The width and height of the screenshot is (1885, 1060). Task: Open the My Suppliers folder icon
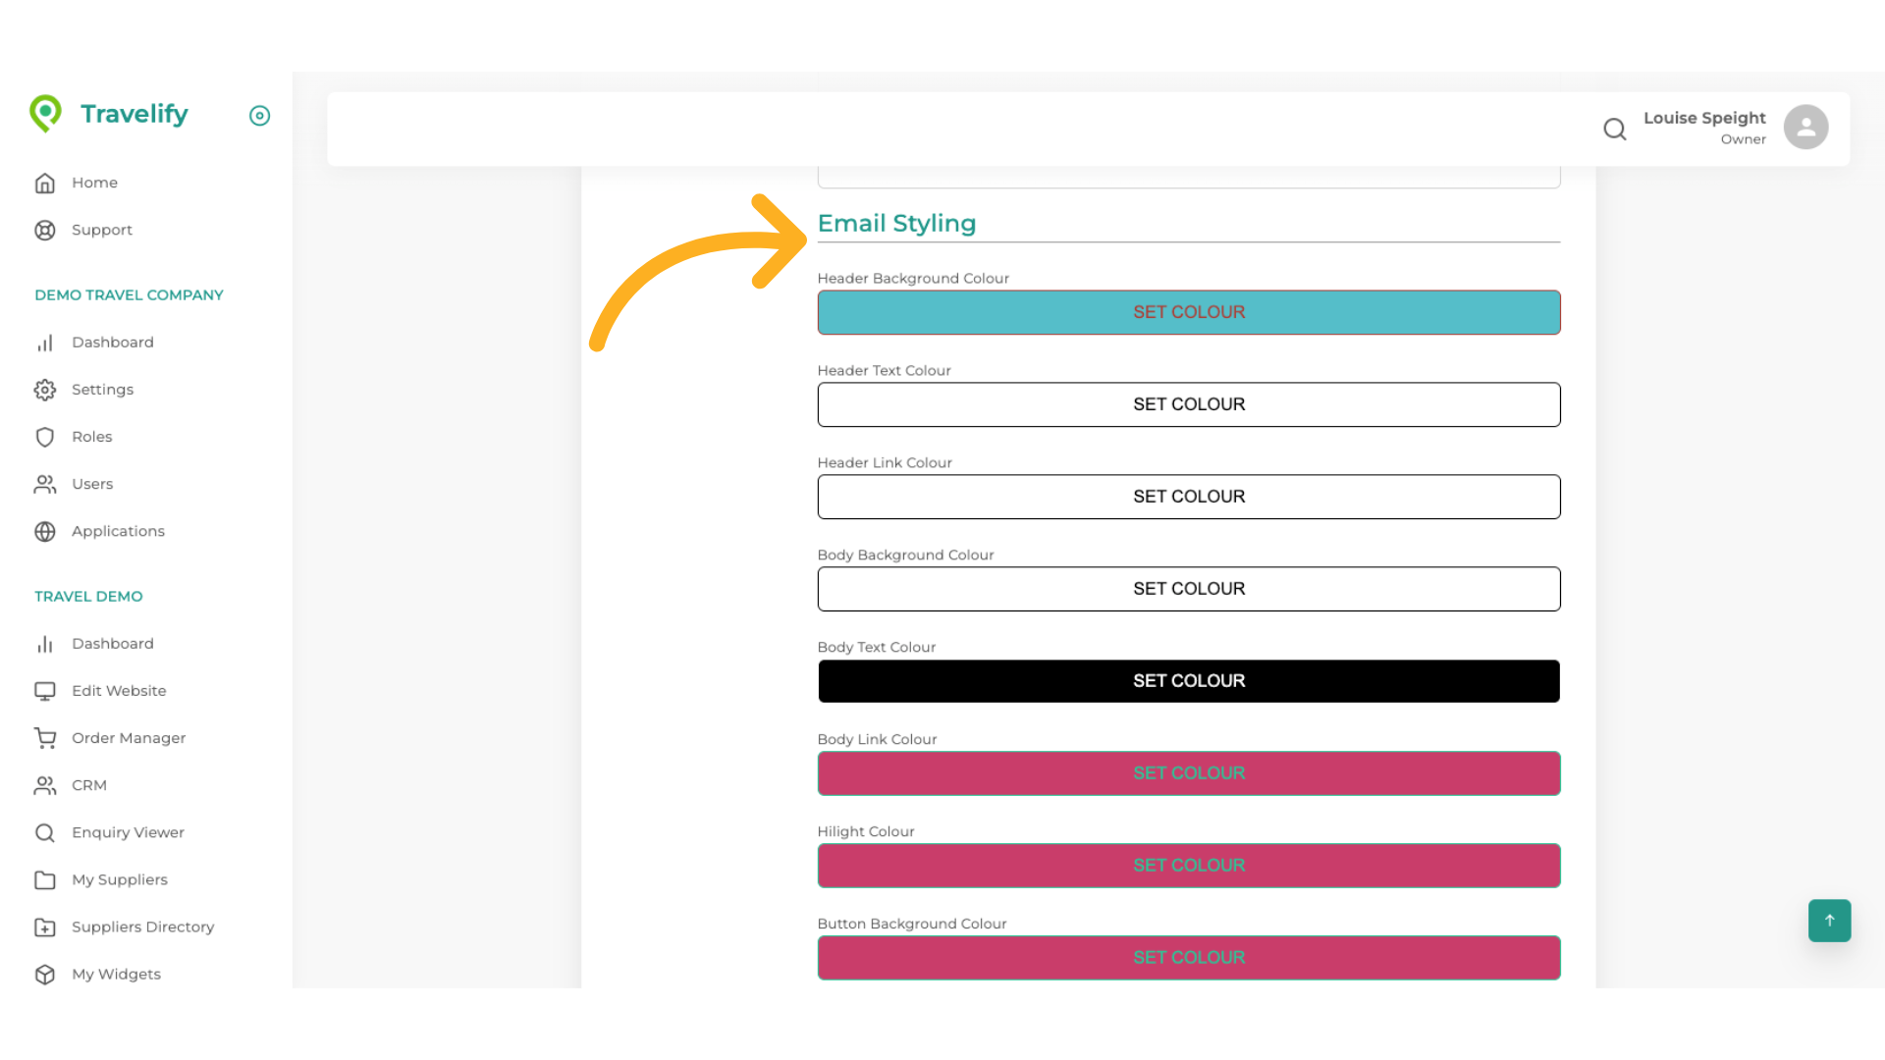[45, 879]
